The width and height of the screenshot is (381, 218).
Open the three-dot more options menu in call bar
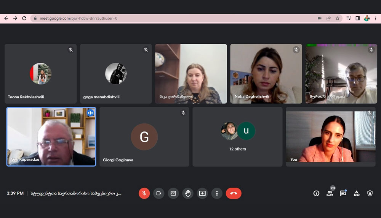pos(217,193)
